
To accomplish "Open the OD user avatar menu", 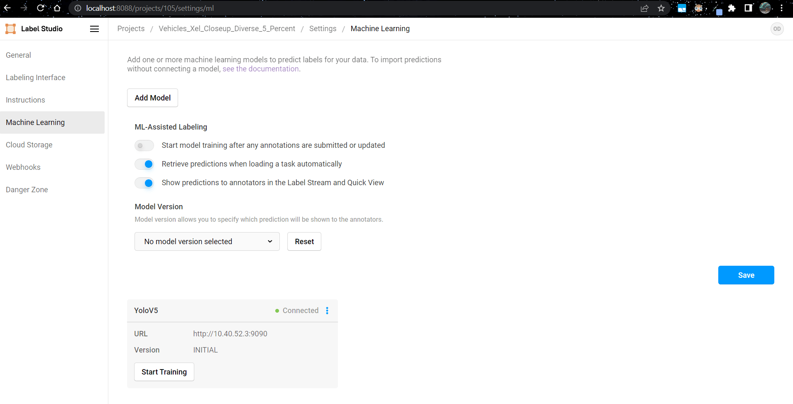I will (777, 29).
